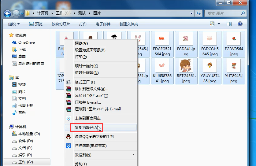Toggle the preview pane icon

[x=229, y=24]
